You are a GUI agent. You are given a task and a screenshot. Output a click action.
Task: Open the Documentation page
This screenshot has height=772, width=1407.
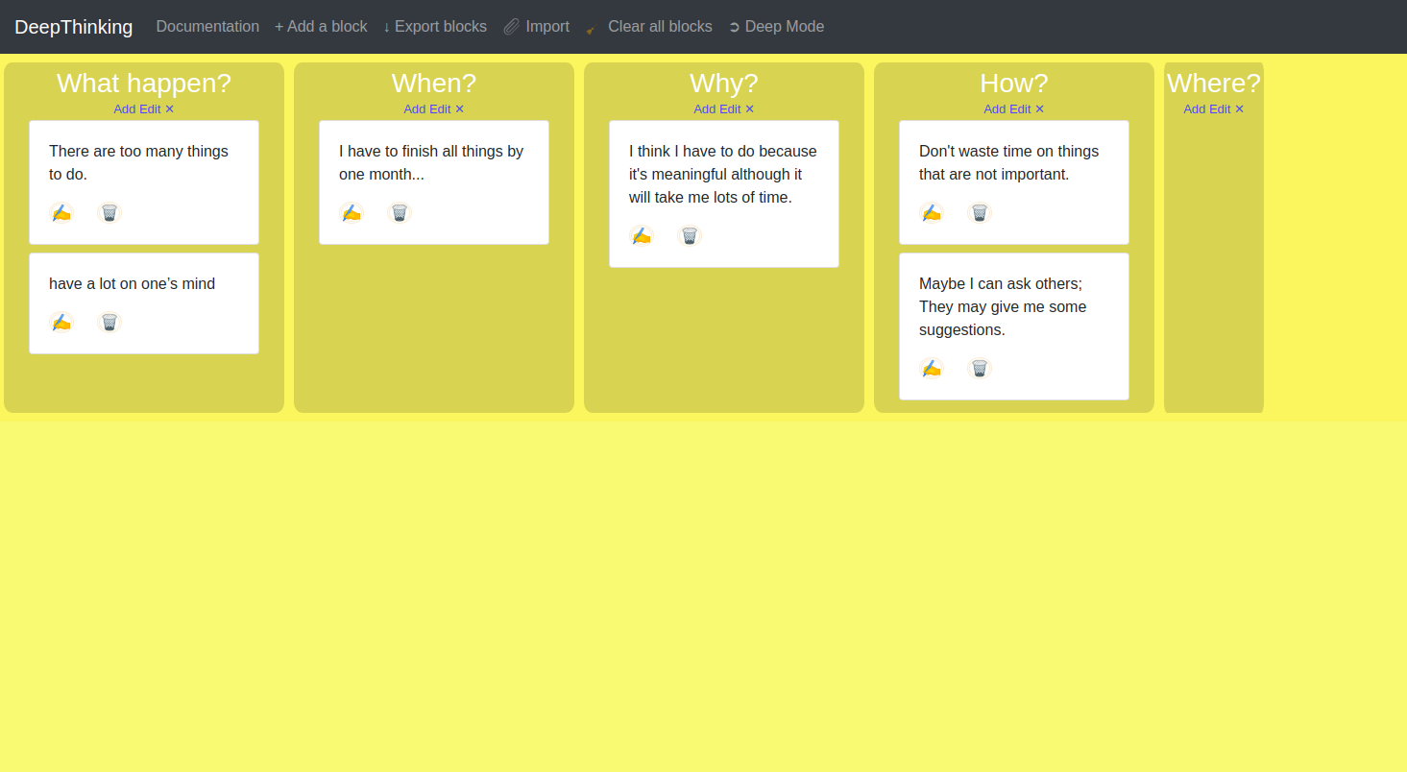207,27
